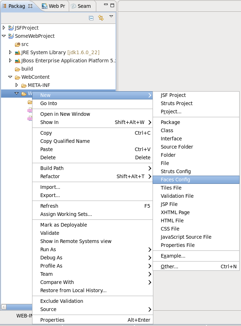Choose Mark as Deployable
Screen dimensions: 241x326
pos(93,225)
